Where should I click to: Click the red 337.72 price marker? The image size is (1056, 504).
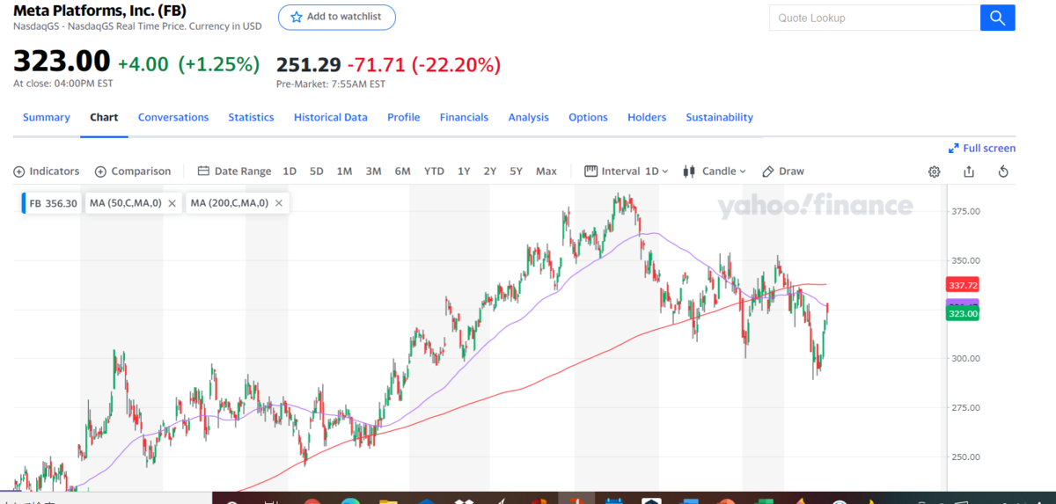tap(963, 285)
